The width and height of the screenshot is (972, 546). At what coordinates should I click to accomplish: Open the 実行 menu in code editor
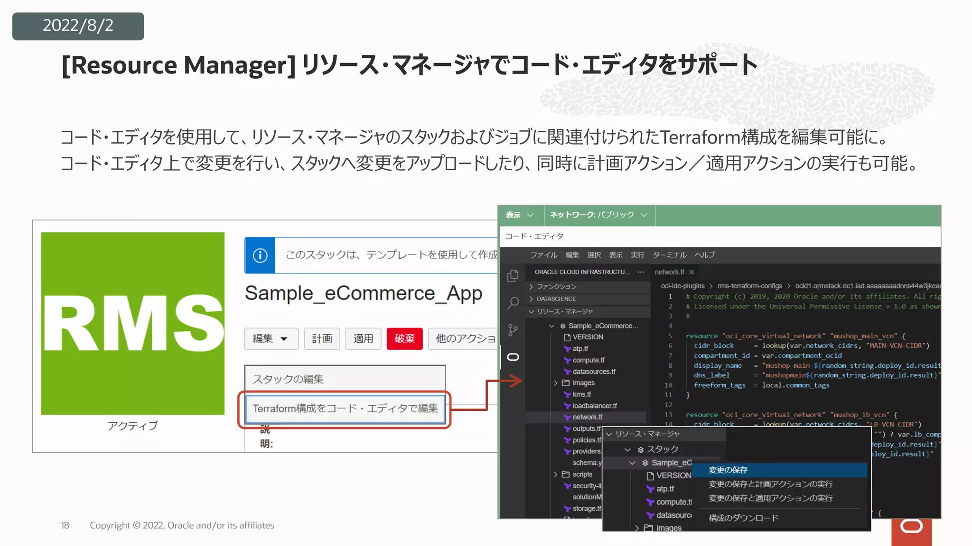click(x=637, y=255)
